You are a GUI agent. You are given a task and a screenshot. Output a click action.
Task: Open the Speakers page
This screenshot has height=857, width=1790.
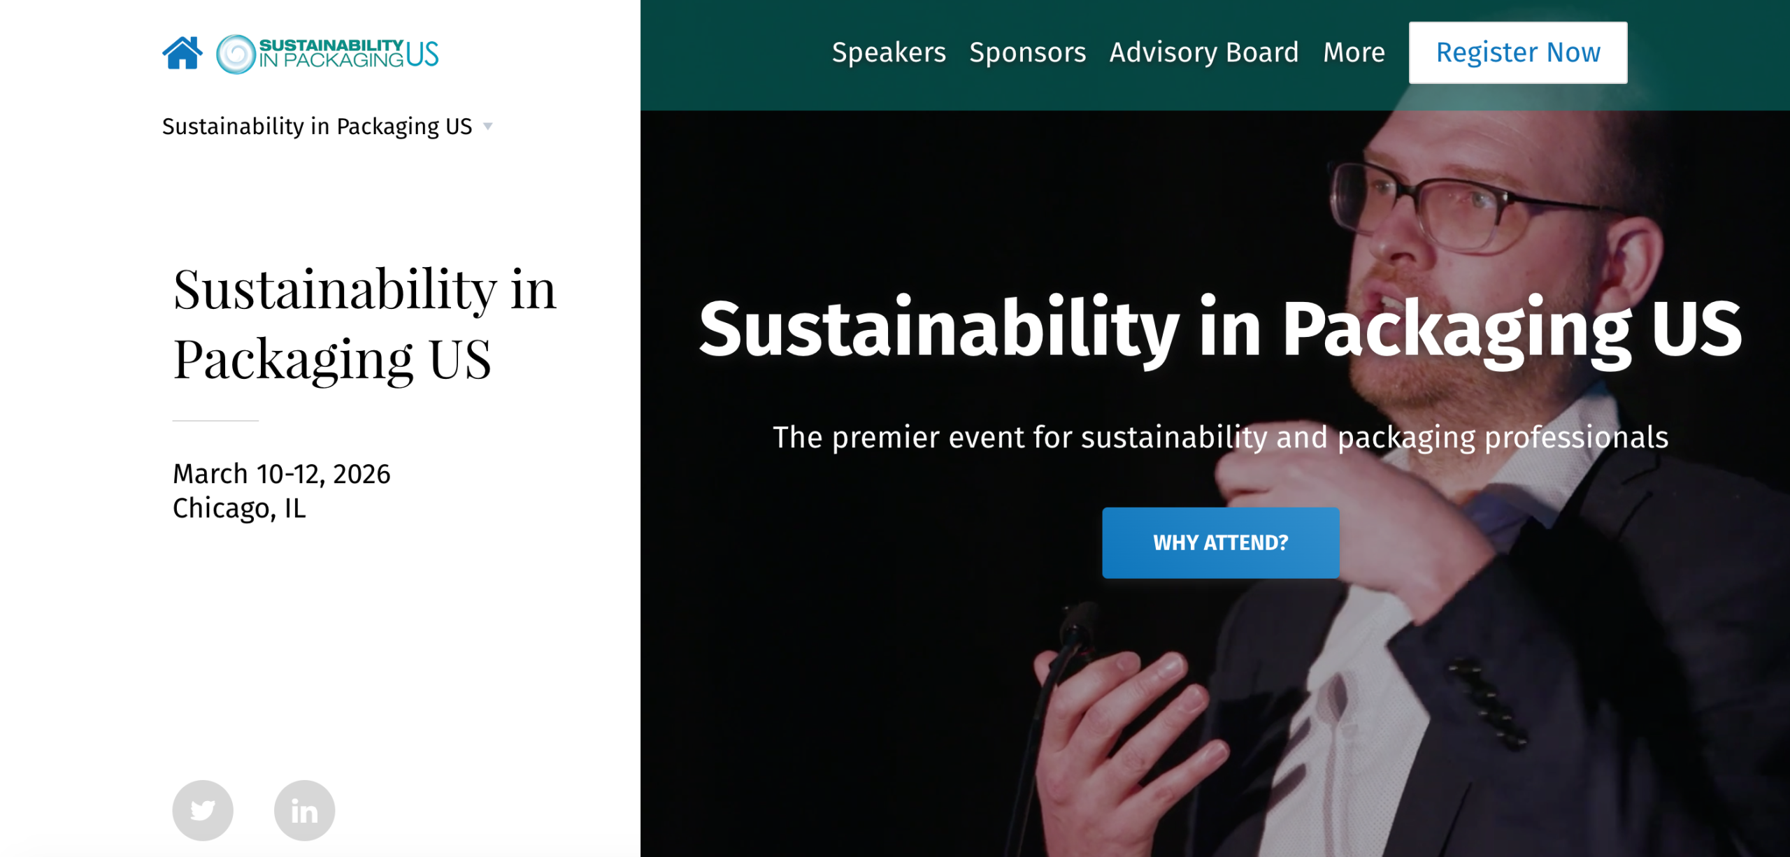pyautogui.click(x=889, y=52)
